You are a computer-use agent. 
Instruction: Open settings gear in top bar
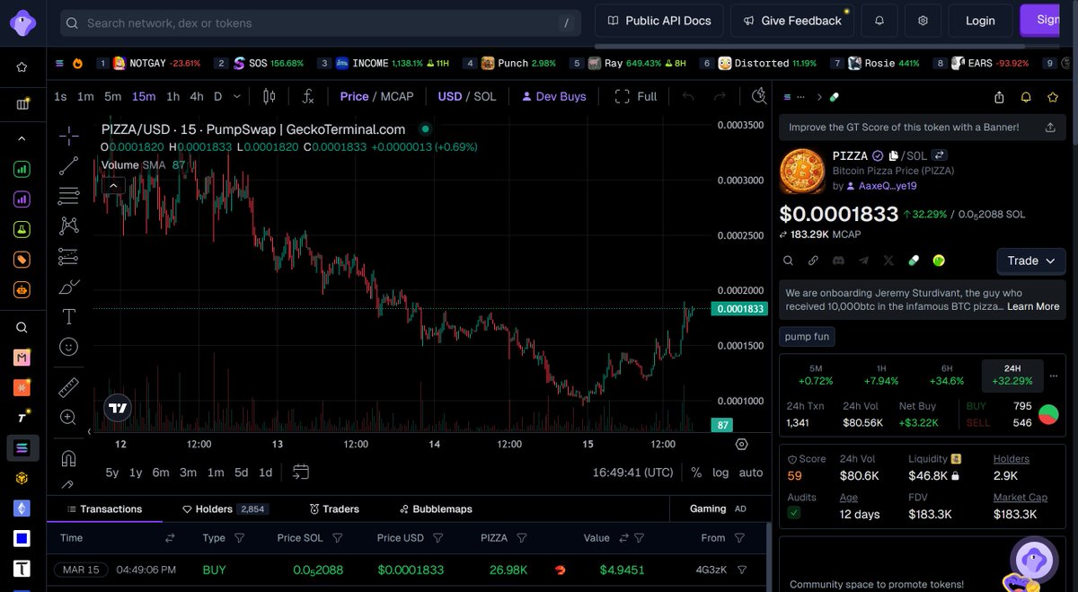pos(923,21)
